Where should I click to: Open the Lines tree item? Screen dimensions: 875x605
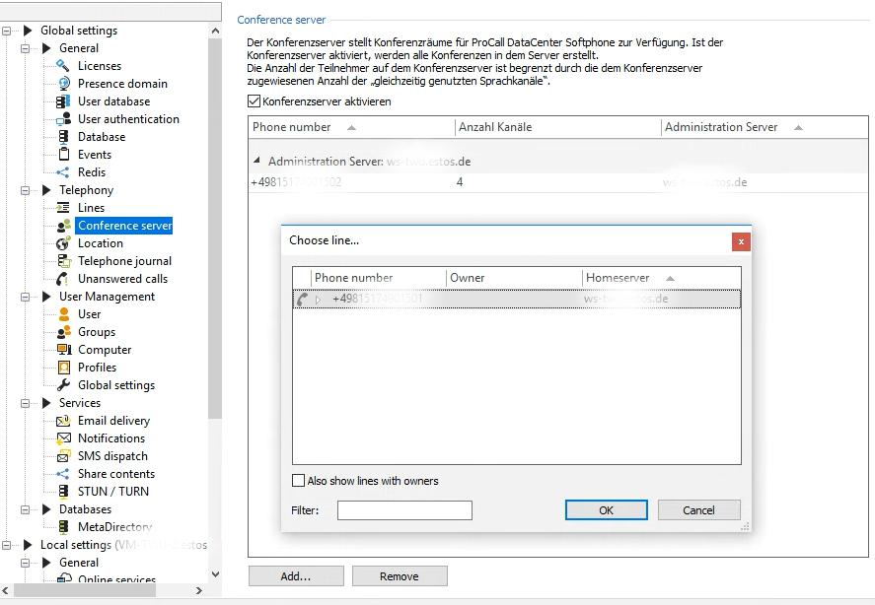click(x=91, y=208)
